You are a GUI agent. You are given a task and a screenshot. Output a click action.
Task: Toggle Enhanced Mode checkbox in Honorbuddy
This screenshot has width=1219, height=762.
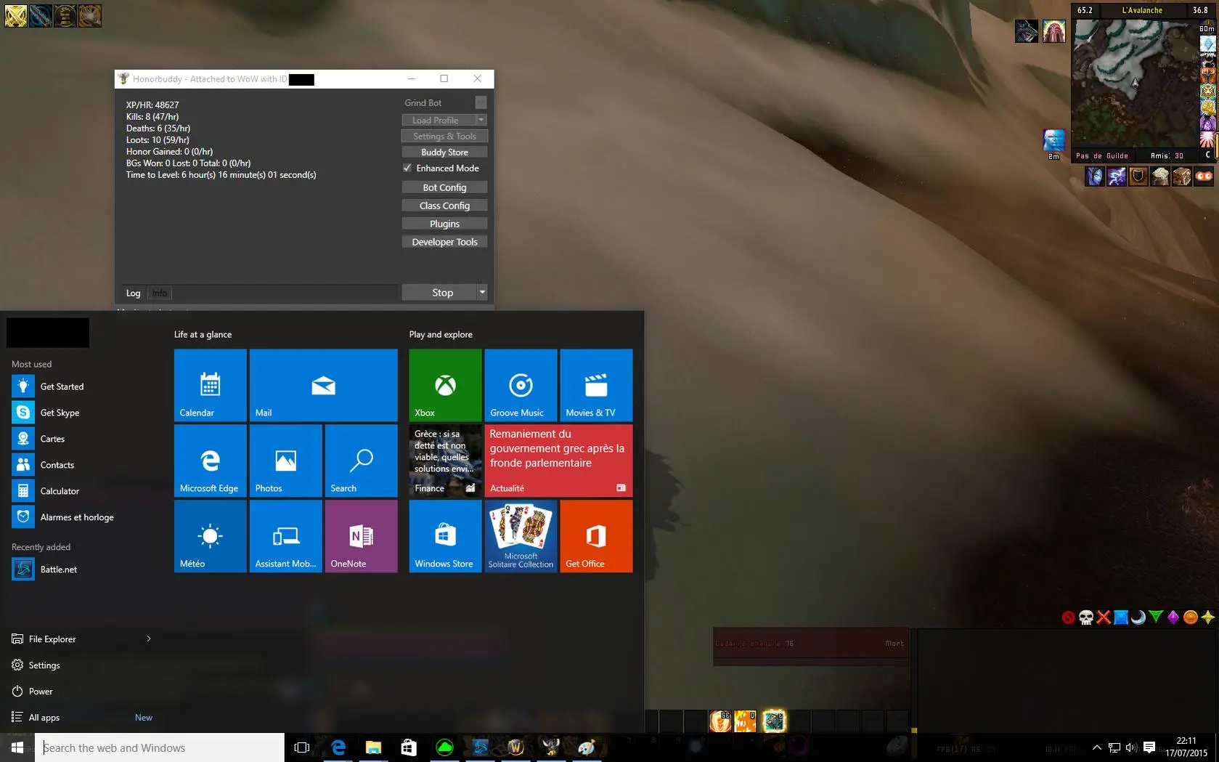pos(407,168)
